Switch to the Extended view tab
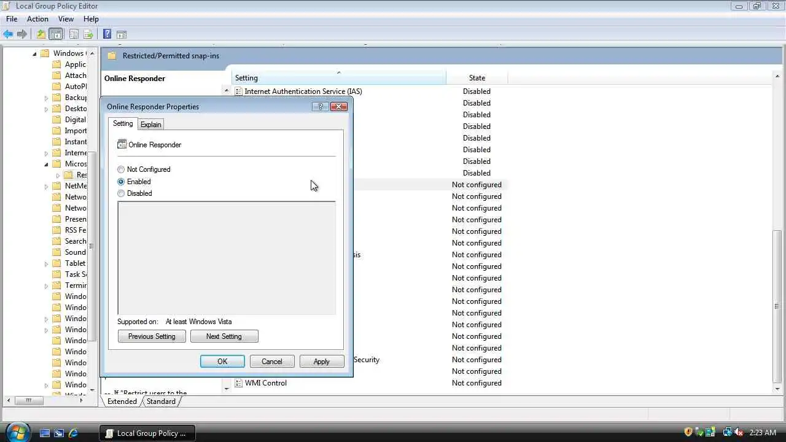The height and width of the screenshot is (442, 786). click(122, 401)
